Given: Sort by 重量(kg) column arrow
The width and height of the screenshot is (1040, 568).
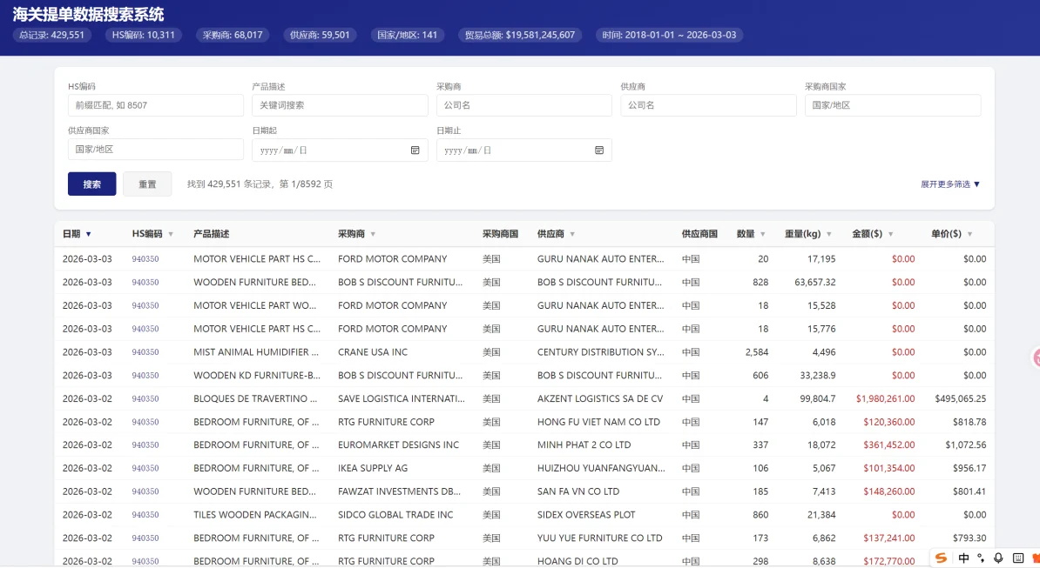Looking at the screenshot, I should coord(829,234).
